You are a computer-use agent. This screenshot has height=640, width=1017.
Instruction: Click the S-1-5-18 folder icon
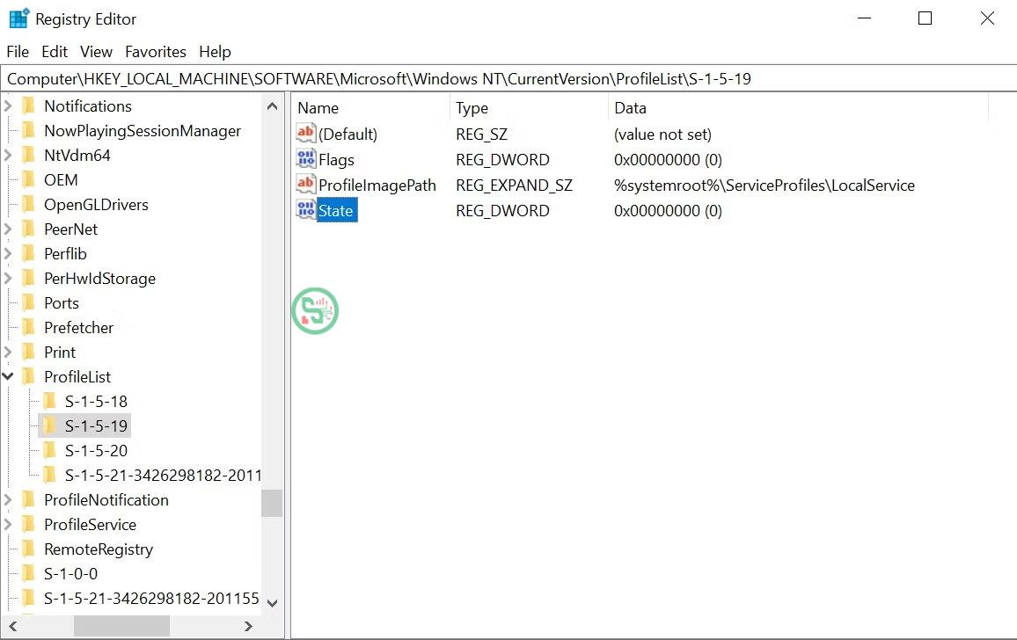tap(49, 402)
